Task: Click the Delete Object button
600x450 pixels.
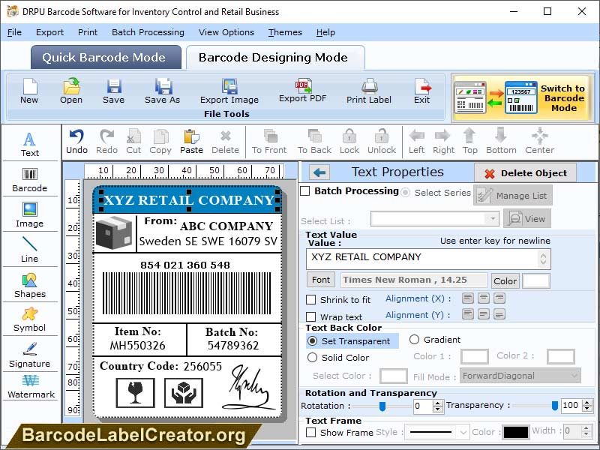Action: (x=526, y=172)
